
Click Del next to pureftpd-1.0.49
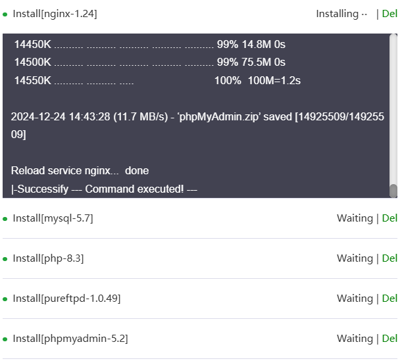tap(389, 299)
